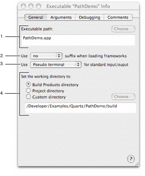Click Choose button beside Custom directory
The width and height of the screenshot is (145, 176).
[x=123, y=97]
